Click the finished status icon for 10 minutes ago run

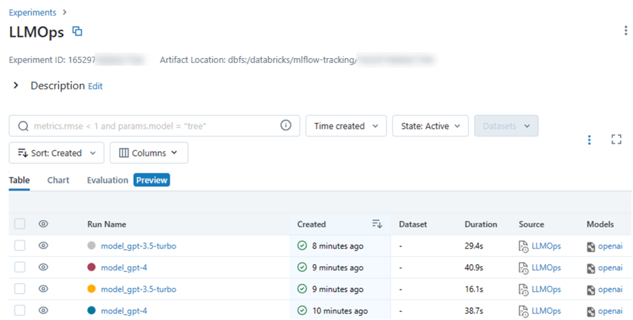(302, 310)
